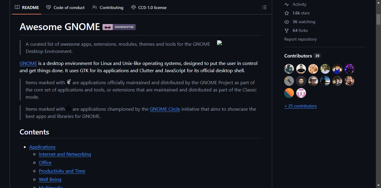This screenshot has width=381, height=188.
Task: Go to Internet and Networking section
Action: click(65, 154)
